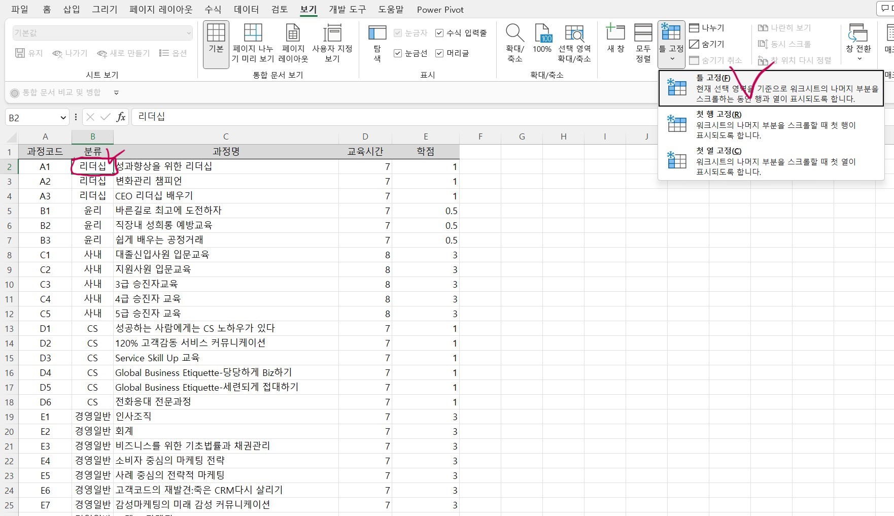Toggle the 머리글 headings checkbox
The width and height of the screenshot is (894, 516).
click(438, 53)
